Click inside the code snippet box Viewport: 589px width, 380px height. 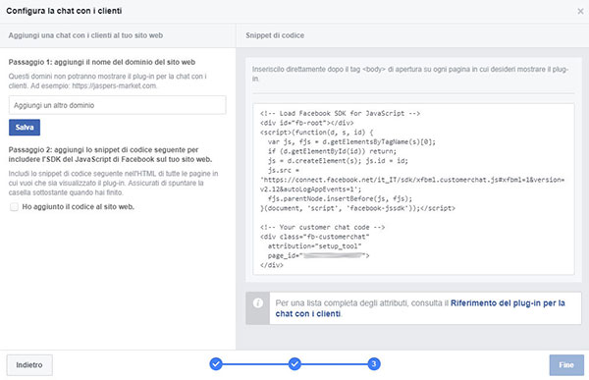(413, 190)
